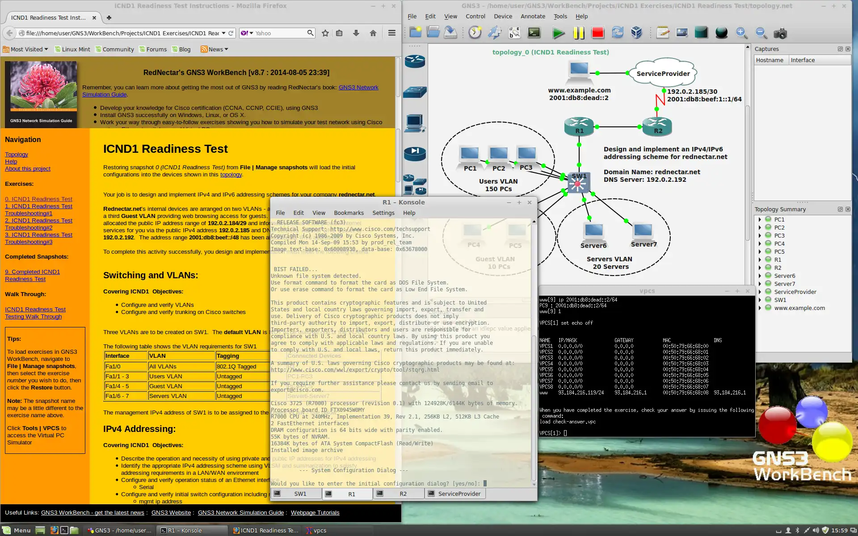858x536 pixels.
Task: Click the Device menu in R1 Konsole
Action: pyautogui.click(x=504, y=16)
